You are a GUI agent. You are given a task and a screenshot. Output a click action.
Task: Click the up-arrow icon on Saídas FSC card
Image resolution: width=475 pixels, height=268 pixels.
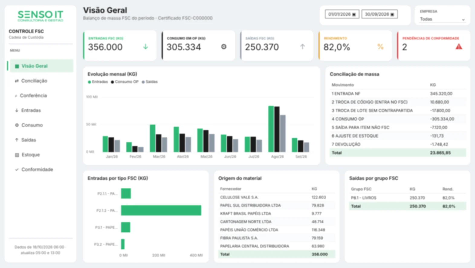[302, 47]
